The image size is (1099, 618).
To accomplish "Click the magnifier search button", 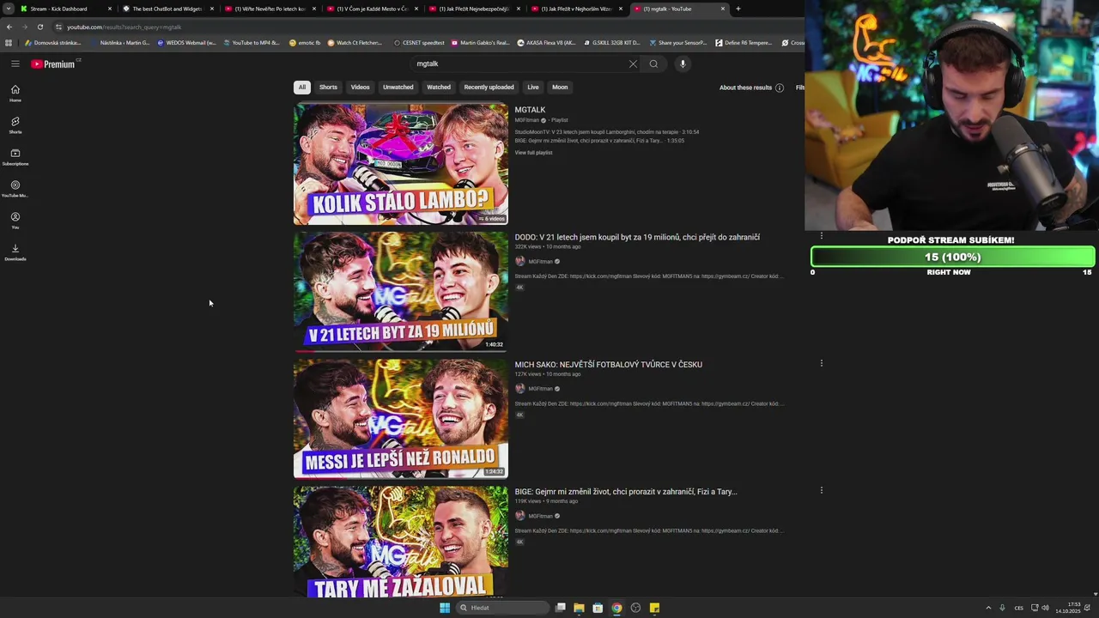I will coord(653,64).
